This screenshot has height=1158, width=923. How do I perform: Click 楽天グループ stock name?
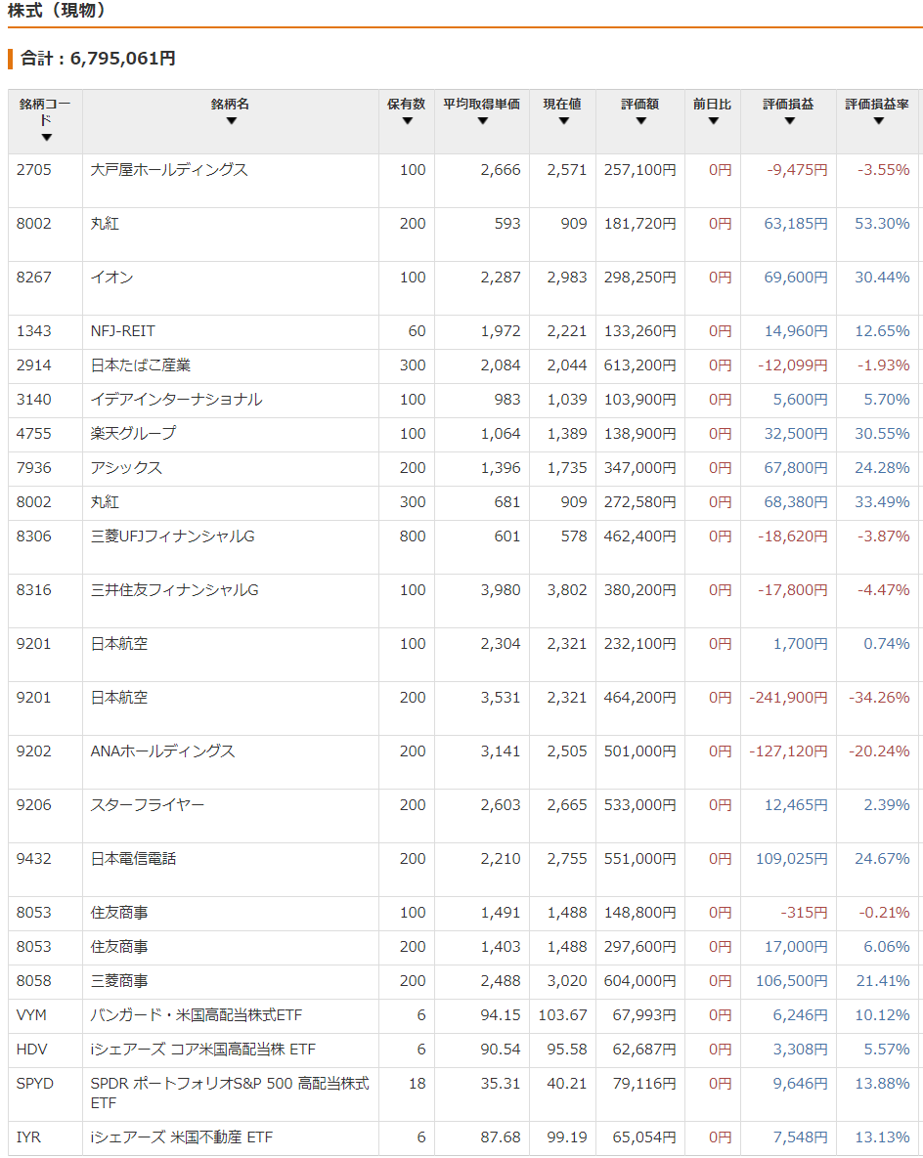pos(133,434)
